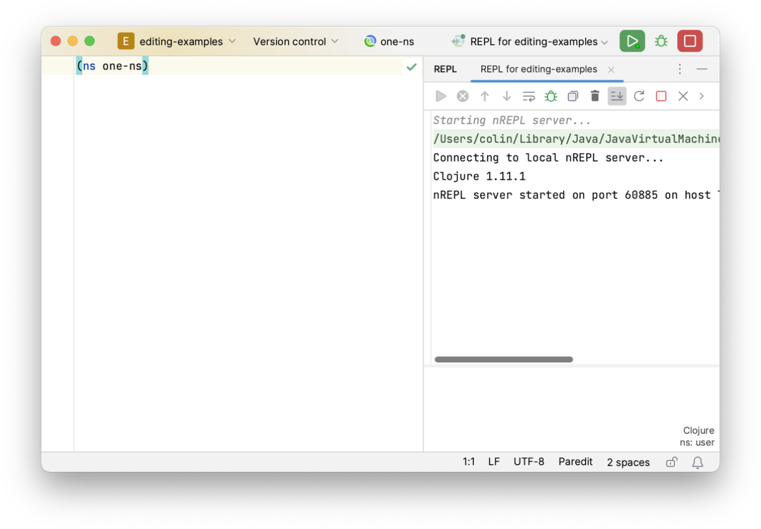761x529 pixels.
Task: Click the editing-examples project badge icon
Action: pyautogui.click(x=126, y=41)
